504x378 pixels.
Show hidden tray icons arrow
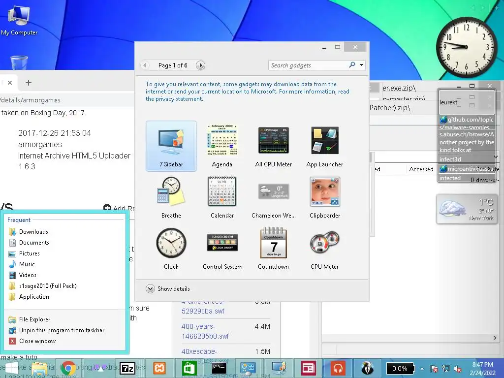(x=422, y=369)
